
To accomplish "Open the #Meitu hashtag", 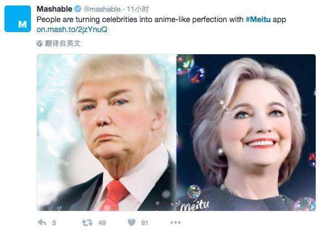I will (x=258, y=19).
